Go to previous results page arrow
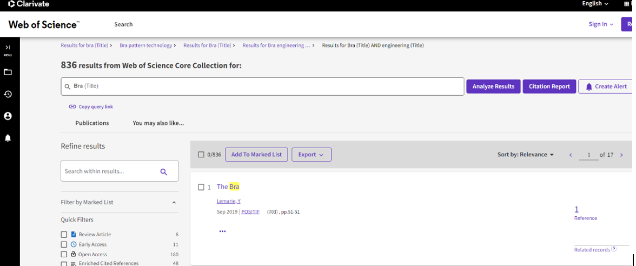Image resolution: width=636 pixels, height=266 pixels. [x=571, y=155]
